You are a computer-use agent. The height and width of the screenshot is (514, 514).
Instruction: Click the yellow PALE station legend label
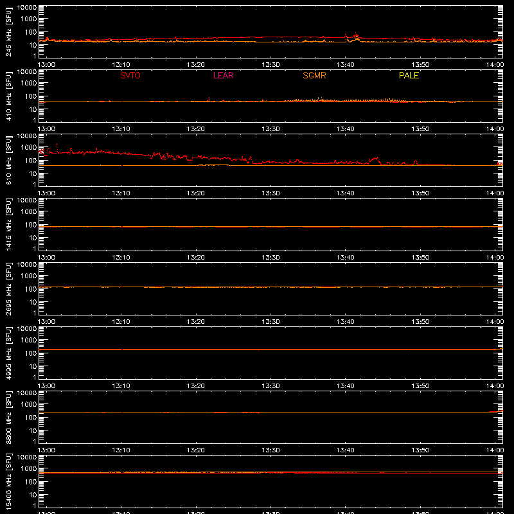pyautogui.click(x=409, y=75)
